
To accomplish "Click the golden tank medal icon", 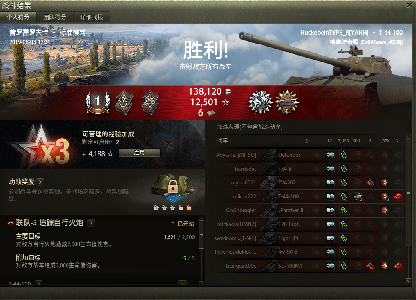I will point(287,102).
